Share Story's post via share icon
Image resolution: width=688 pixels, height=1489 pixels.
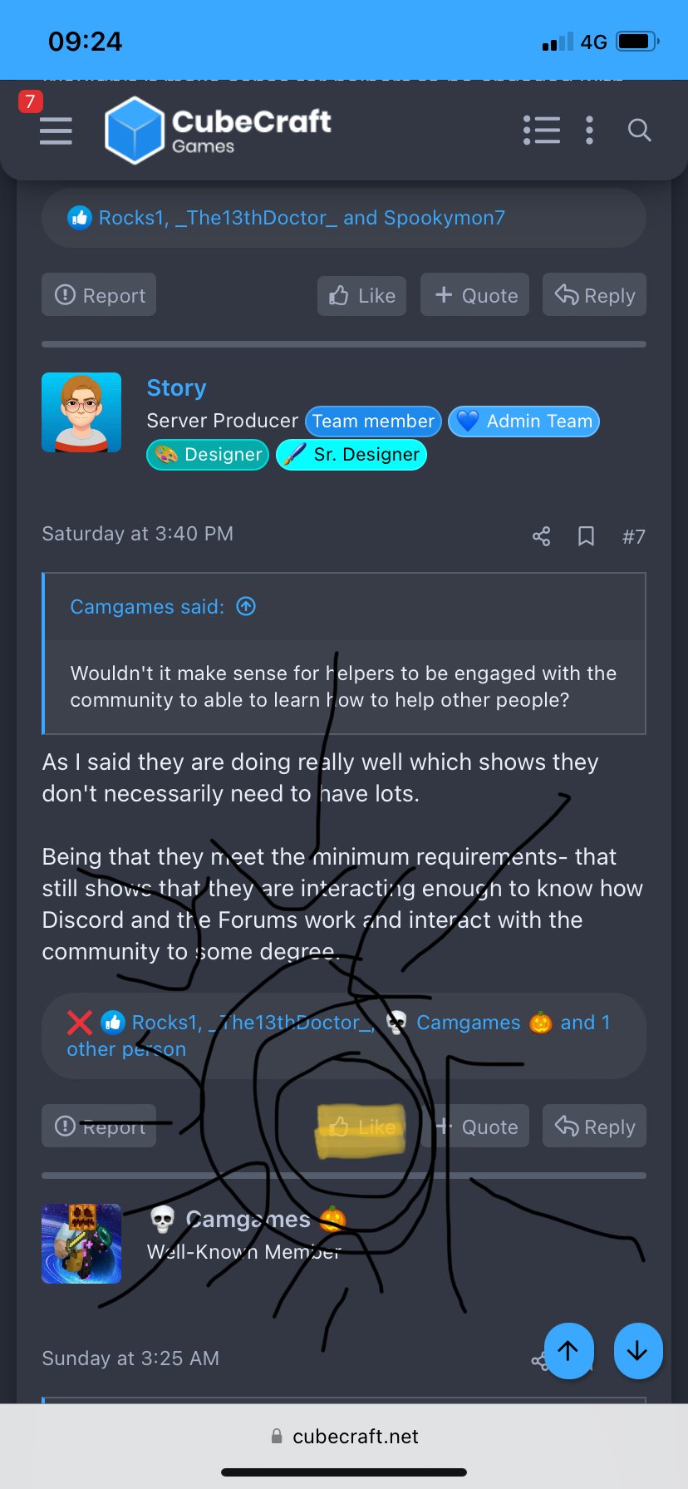click(x=541, y=536)
